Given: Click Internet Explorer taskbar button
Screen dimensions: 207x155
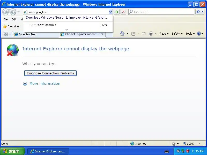Looking at the screenshot, I should point(48,151).
